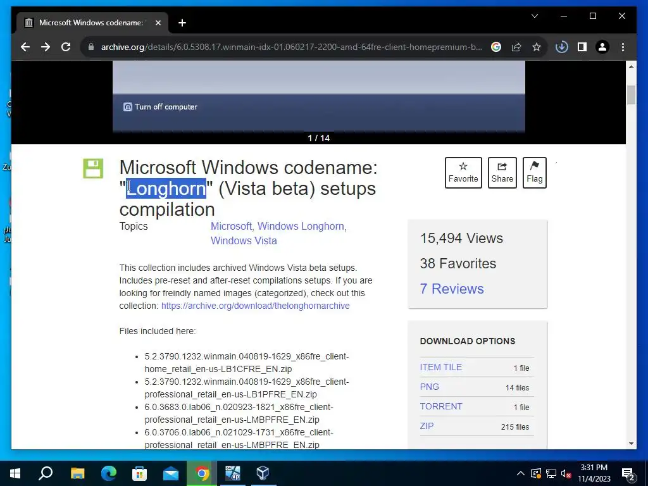Click the 1 / 14 image counter
Screen dimensions: 648x486
[319, 138]
